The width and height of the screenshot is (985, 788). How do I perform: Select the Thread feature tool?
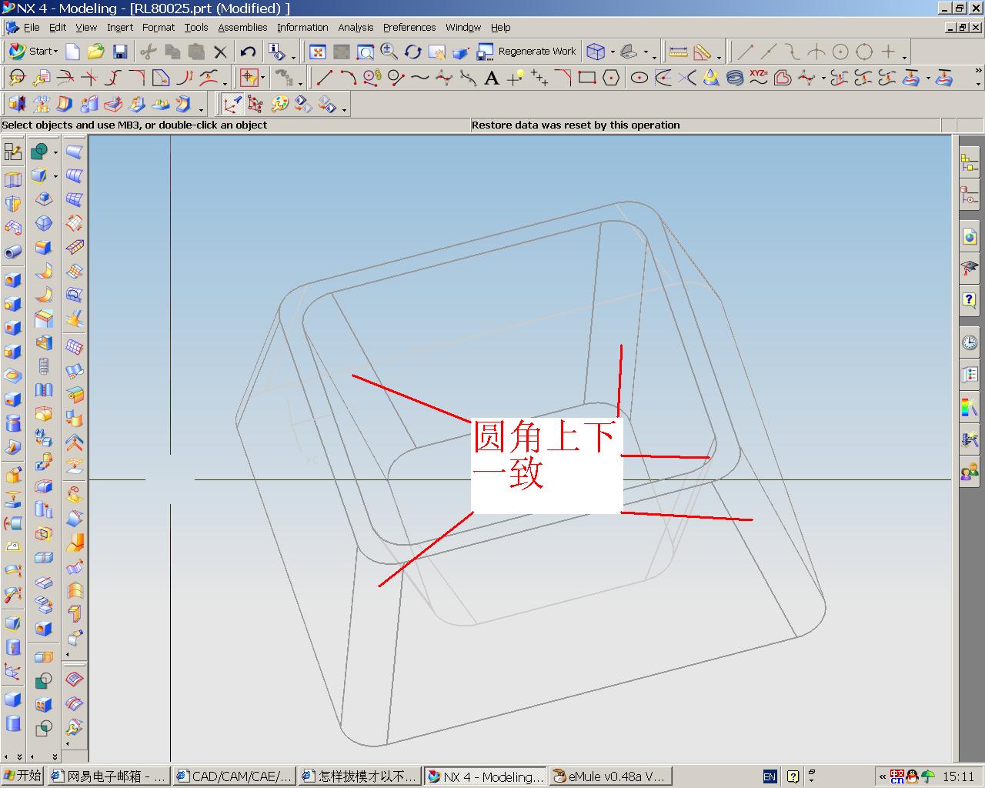click(44, 366)
